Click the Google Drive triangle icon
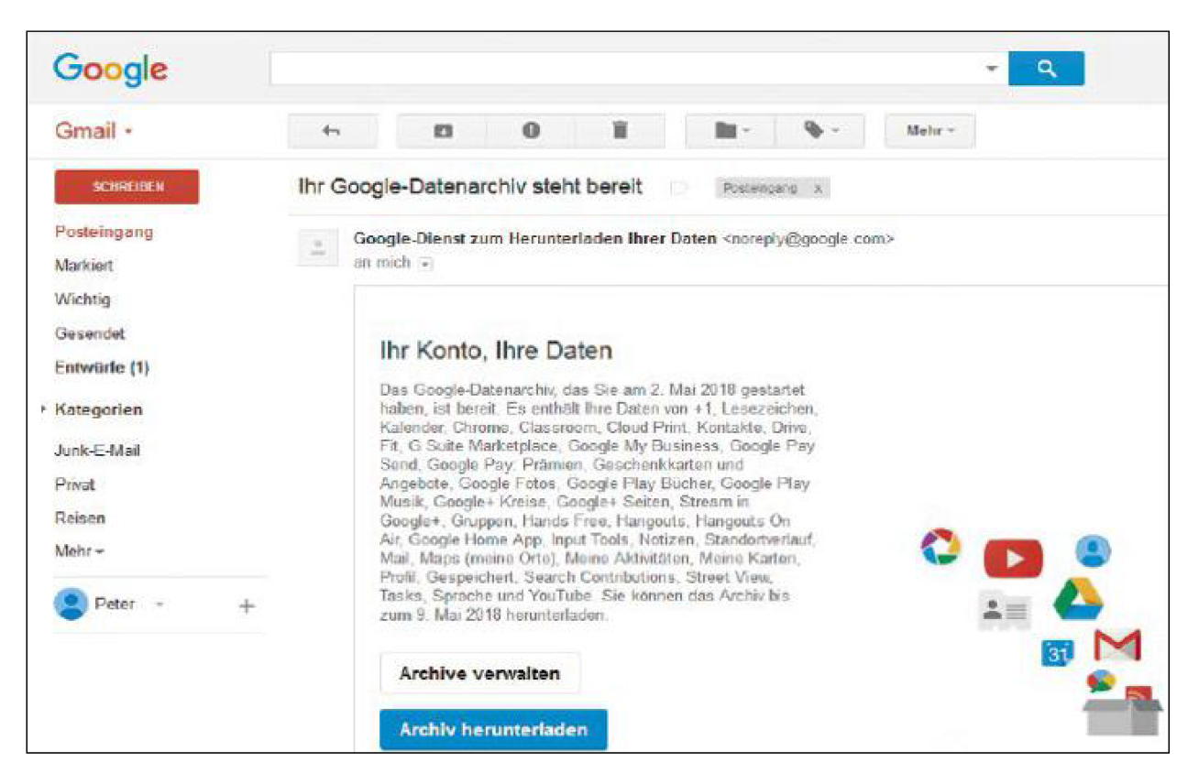 click(1078, 599)
